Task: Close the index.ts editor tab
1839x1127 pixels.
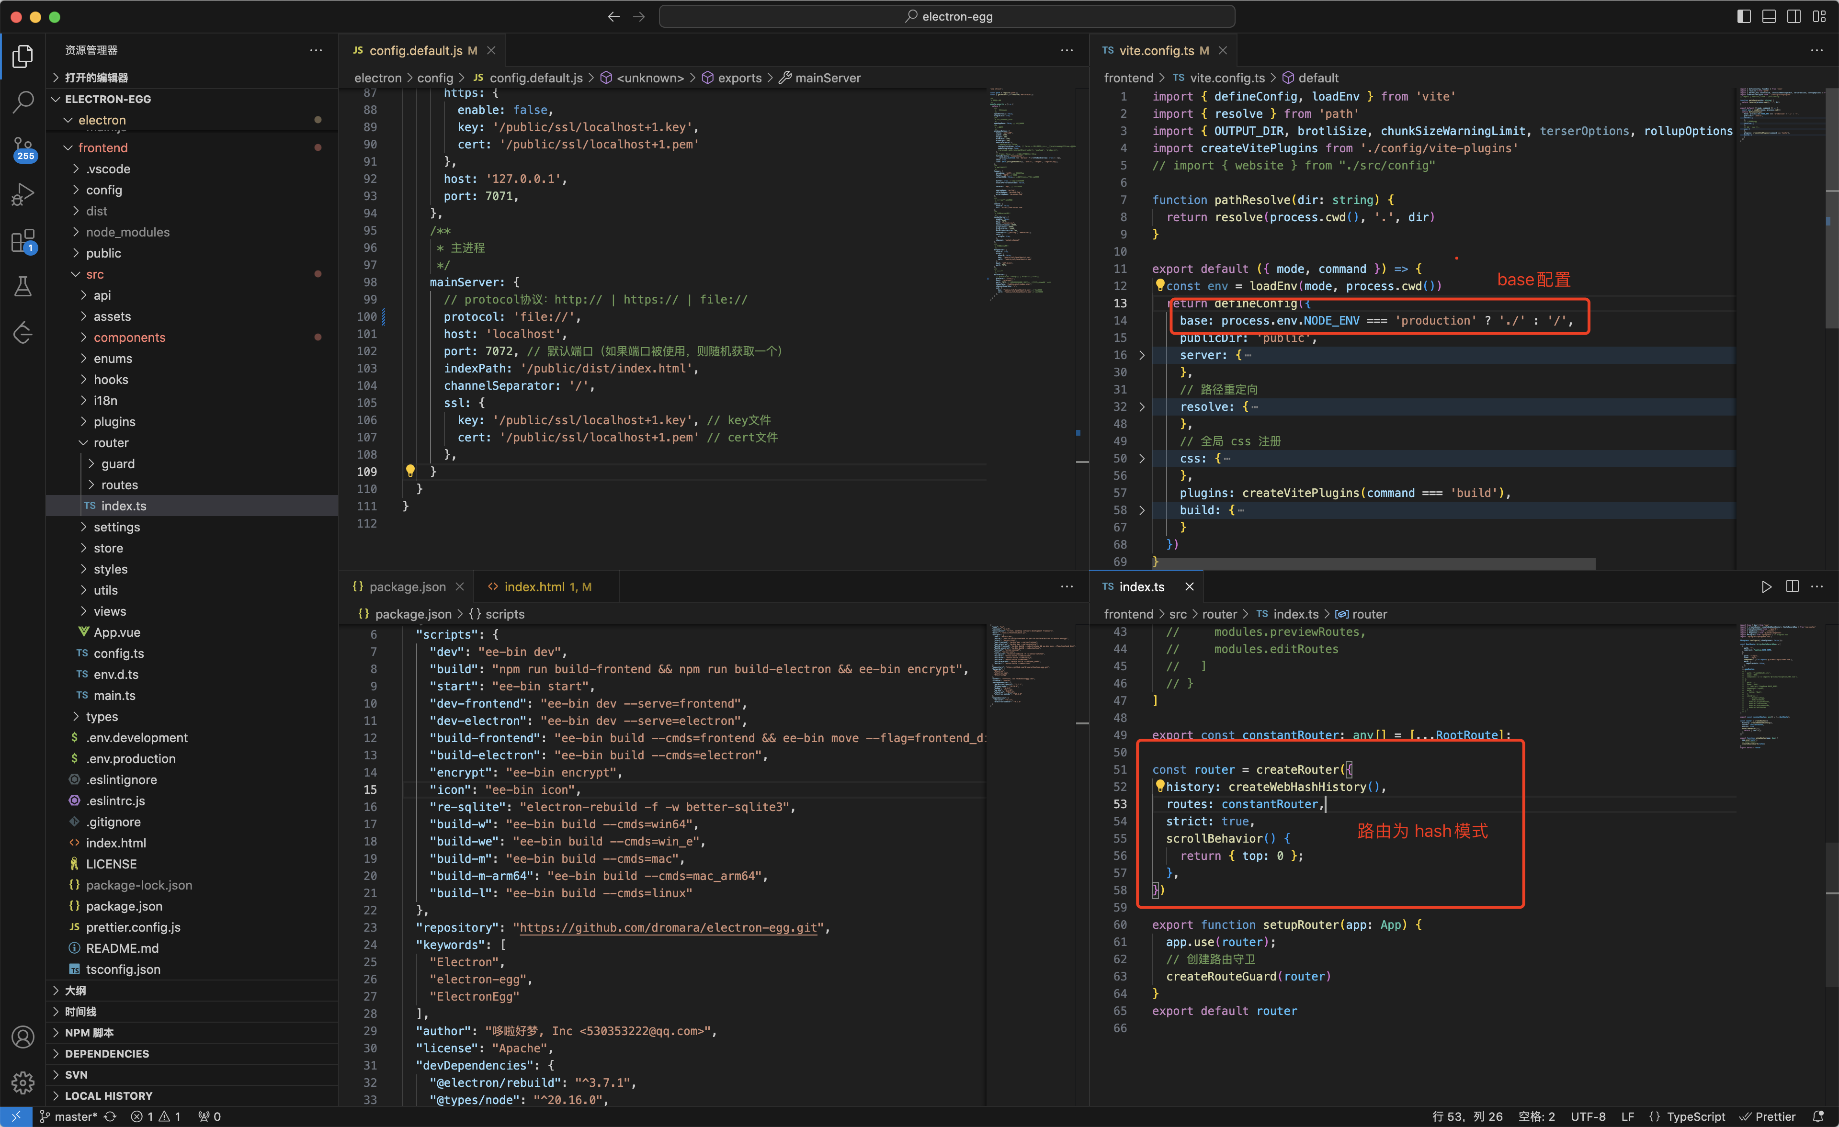Action: point(1190,586)
